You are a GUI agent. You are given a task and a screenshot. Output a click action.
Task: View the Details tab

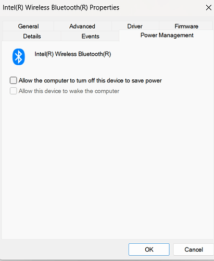point(32,36)
